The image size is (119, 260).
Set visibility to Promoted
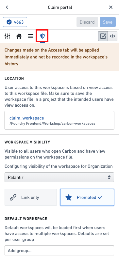click(87, 197)
